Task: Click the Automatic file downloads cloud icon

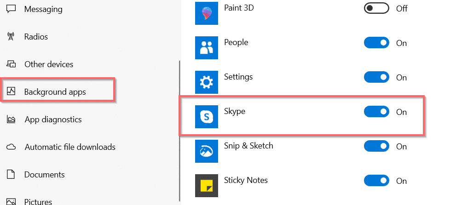Action: pyautogui.click(x=12, y=147)
